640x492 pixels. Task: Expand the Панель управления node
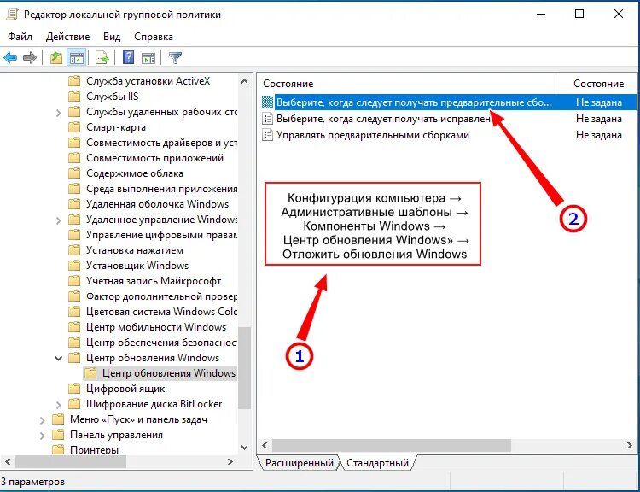pos(43,436)
